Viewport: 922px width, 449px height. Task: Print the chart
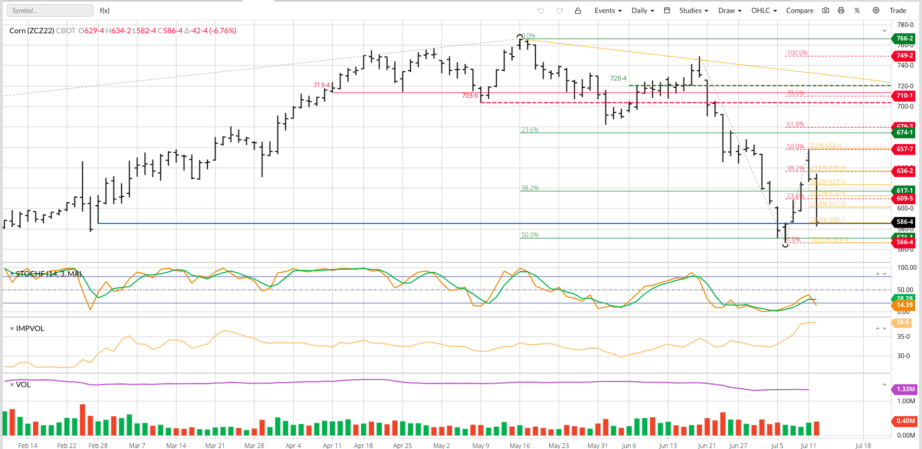(841, 10)
